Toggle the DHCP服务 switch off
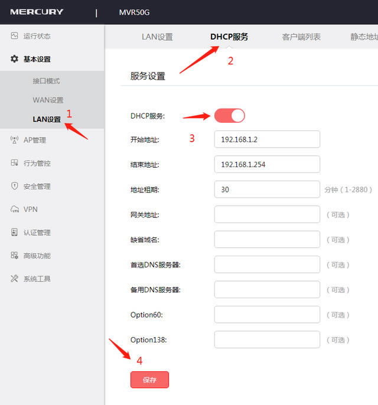 tap(229, 116)
